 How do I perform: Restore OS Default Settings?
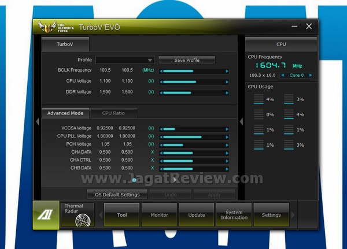pyautogui.click(x=117, y=195)
